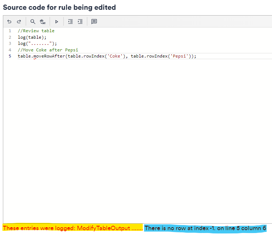272x237 pixels.
Task: Click the Undo arrow icon
Action: [9, 22]
